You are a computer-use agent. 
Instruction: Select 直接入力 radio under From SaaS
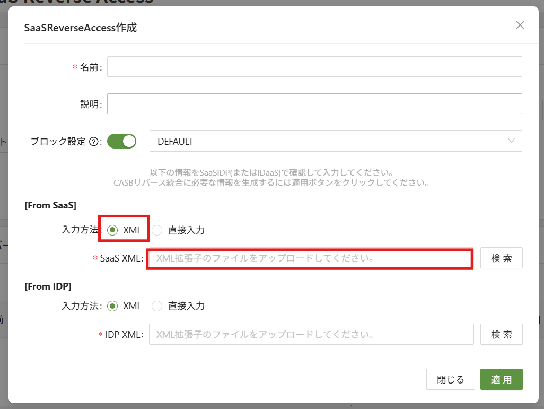click(157, 230)
